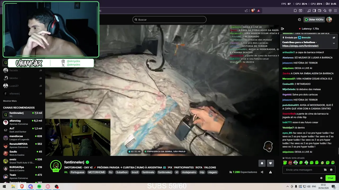Image resolution: width=339 pixels, height=190 pixels.
Task: Show hidden system tray icons chevron
Action: click(x=288, y=186)
